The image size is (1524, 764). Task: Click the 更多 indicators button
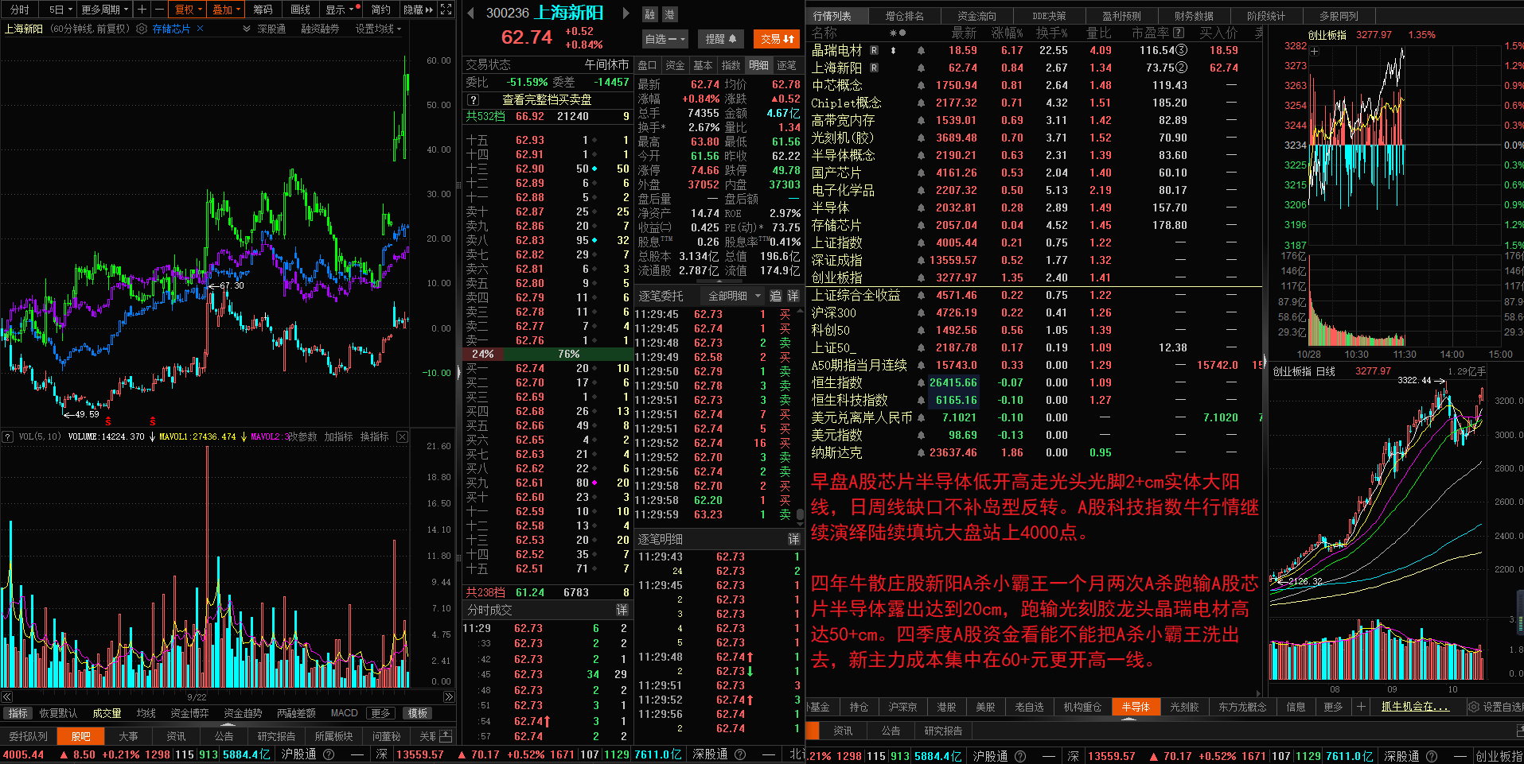381,713
